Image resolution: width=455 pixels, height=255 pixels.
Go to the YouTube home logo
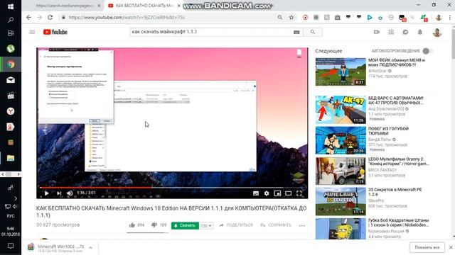click(55, 32)
